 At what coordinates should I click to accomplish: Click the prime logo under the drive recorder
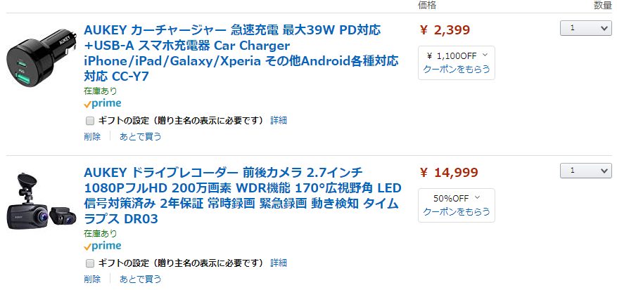[102, 246]
